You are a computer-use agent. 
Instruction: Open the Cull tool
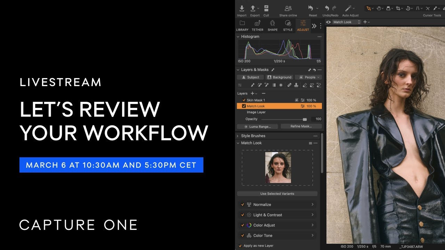coord(266,8)
